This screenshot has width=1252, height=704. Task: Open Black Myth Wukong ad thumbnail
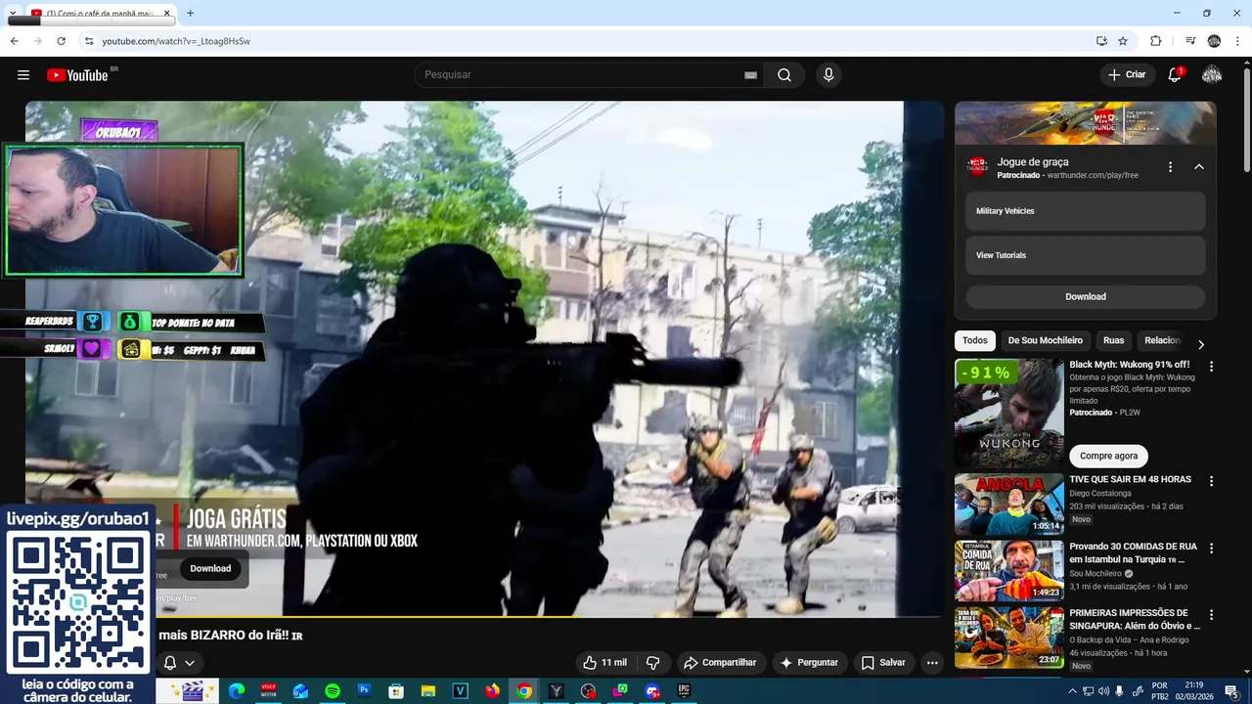coord(1009,414)
